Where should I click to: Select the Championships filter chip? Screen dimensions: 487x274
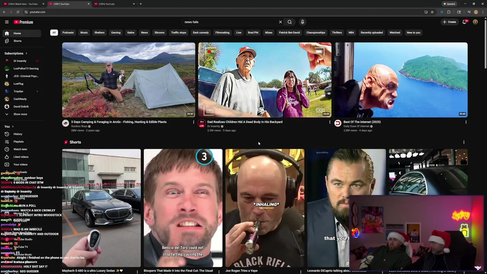point(316,33)
